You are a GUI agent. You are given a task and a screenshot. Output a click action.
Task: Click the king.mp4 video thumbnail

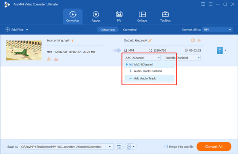24,50
